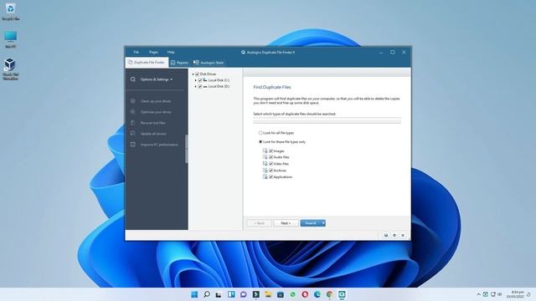Click the Video files type icon

pyautogui.click(x=265, y=164)
